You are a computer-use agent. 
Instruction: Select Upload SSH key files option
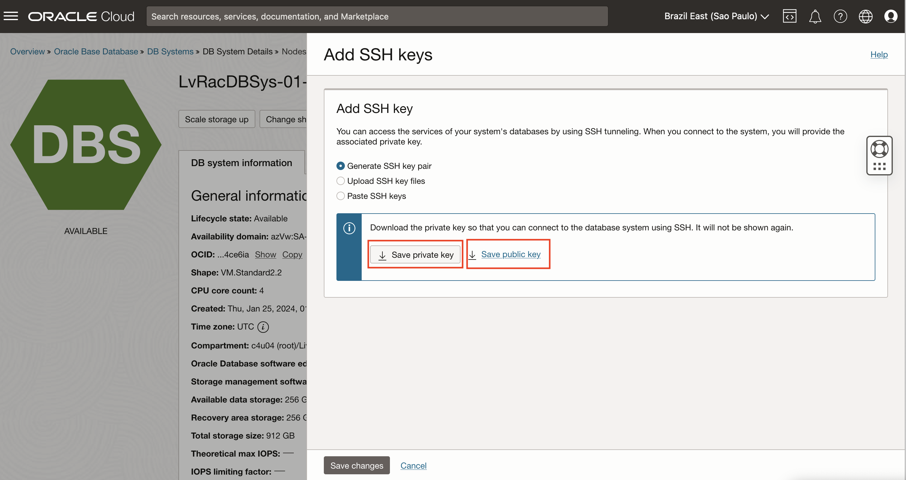340,181
